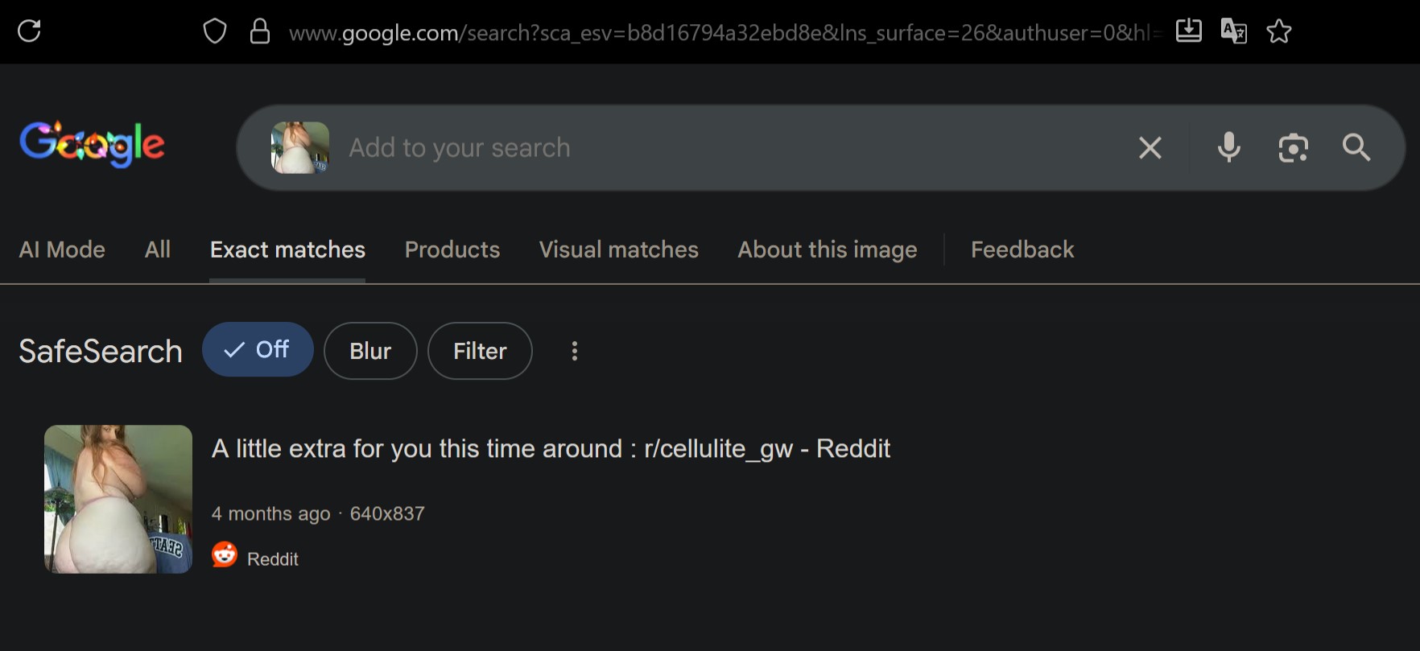Click the download icon in the address bar
1420x651 pixels.
point(1188,31)
